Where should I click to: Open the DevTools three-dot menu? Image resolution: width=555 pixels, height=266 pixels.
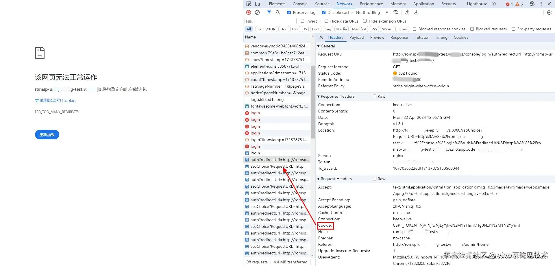click(541, 4)
